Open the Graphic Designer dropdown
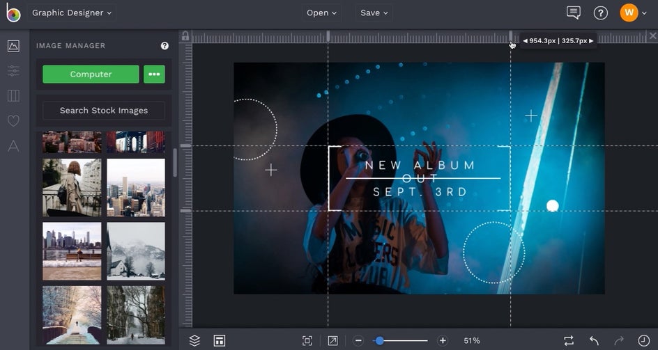Screen dimensions: 658x350 (72, 13)
